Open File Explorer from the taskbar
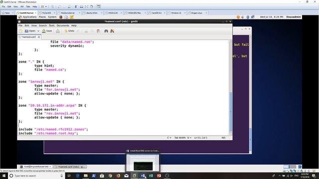 click(x=86, y=176)
